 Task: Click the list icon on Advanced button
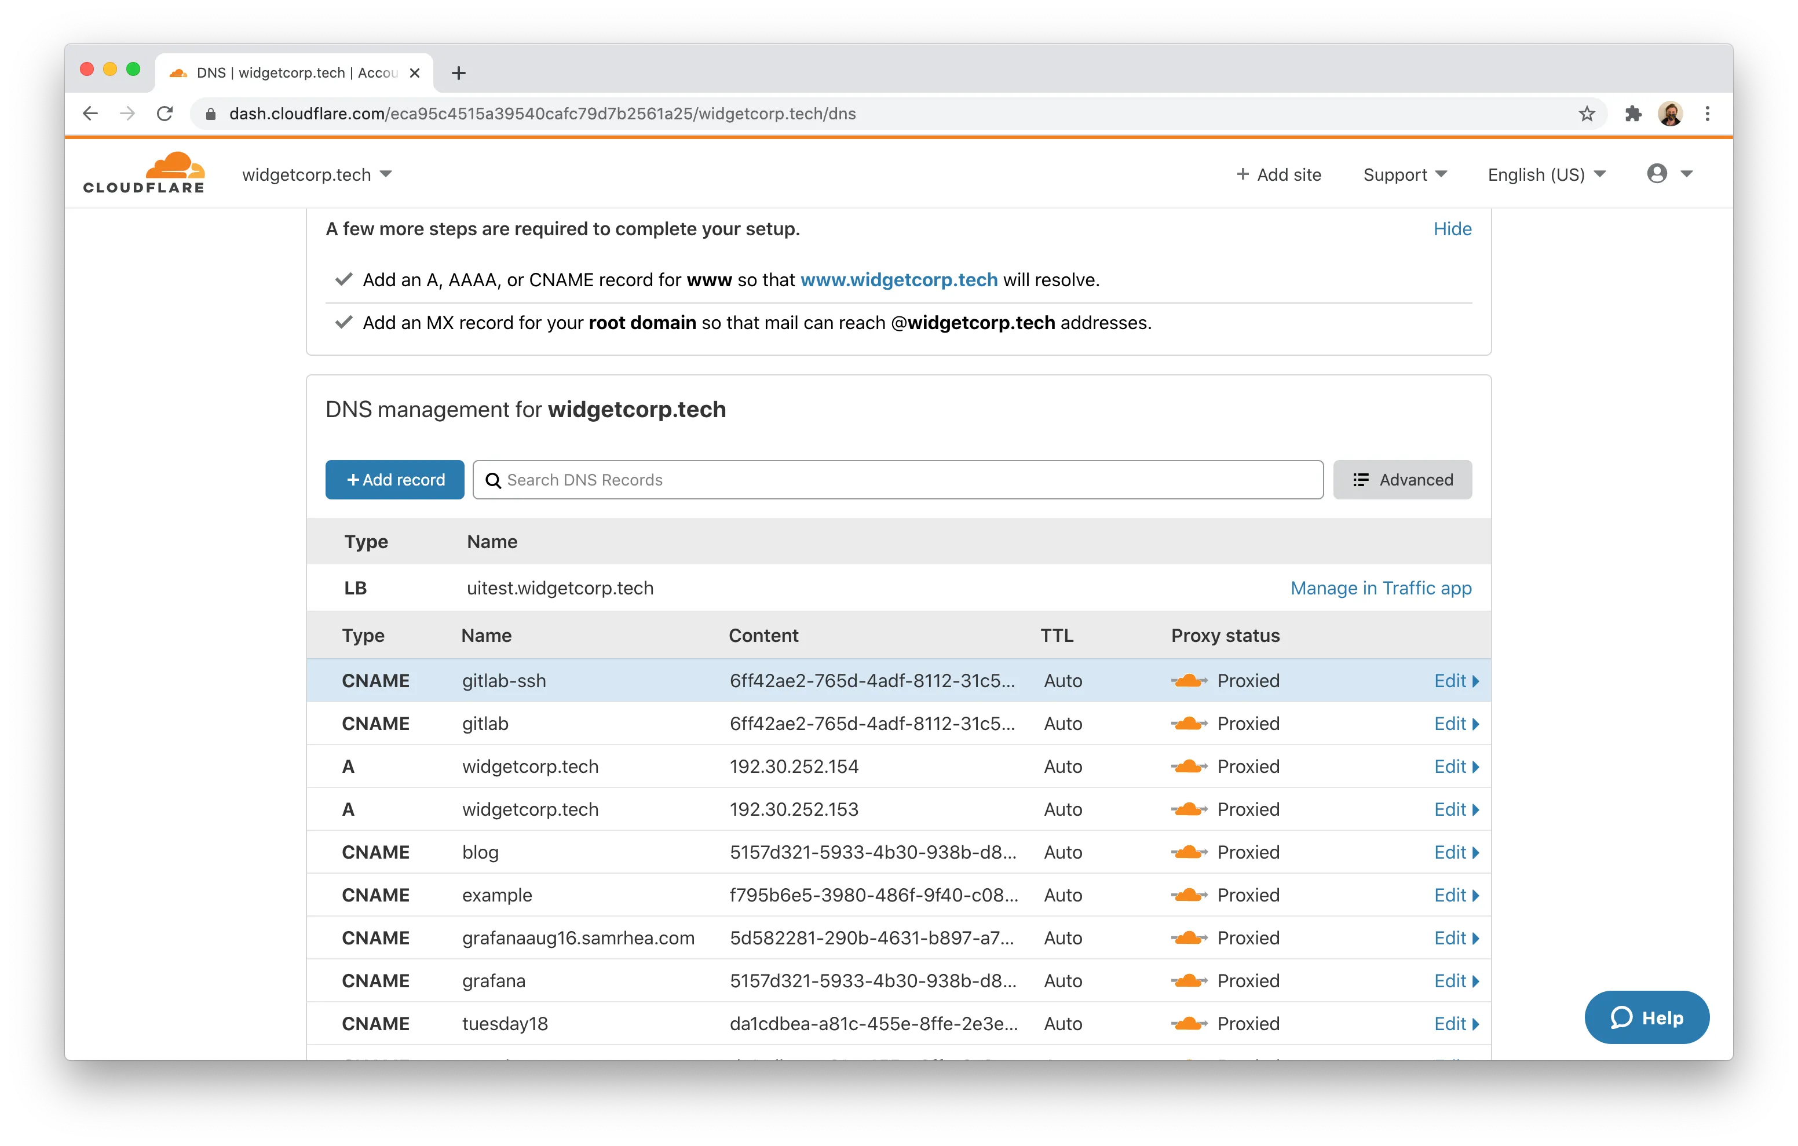tap(1361, 480)
